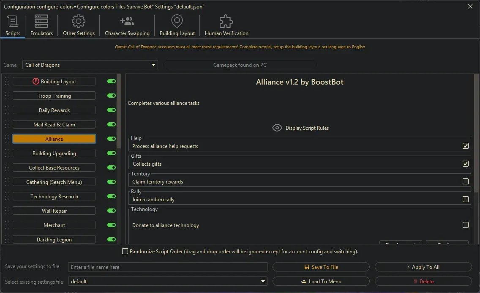This screenshot has height=293, width=480.
Task: Click the Gamepack found on PC button
Action: click(x=240, y=65)
